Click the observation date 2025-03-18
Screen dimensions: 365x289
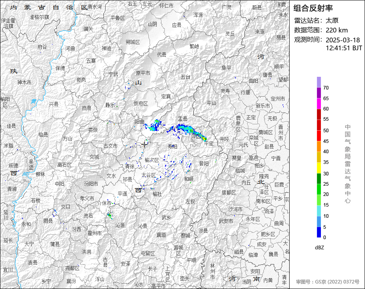click(x=342, y=40)
